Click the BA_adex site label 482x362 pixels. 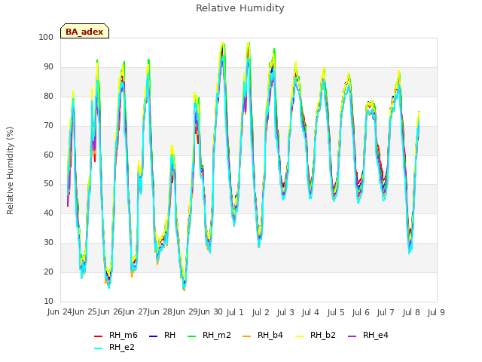84,32
